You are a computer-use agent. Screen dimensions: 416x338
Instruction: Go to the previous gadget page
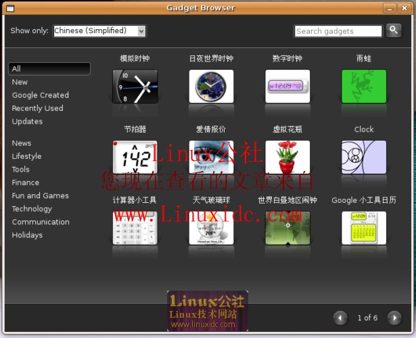[x=340, y=318]
